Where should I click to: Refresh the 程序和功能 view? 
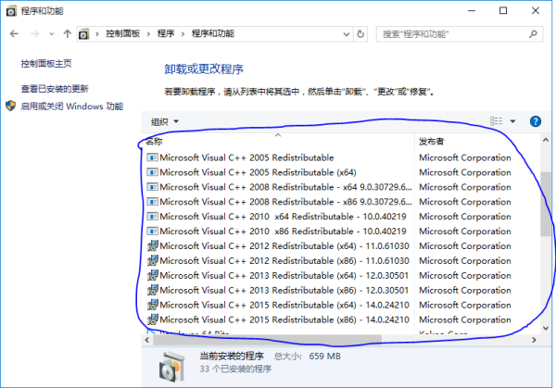360,34
